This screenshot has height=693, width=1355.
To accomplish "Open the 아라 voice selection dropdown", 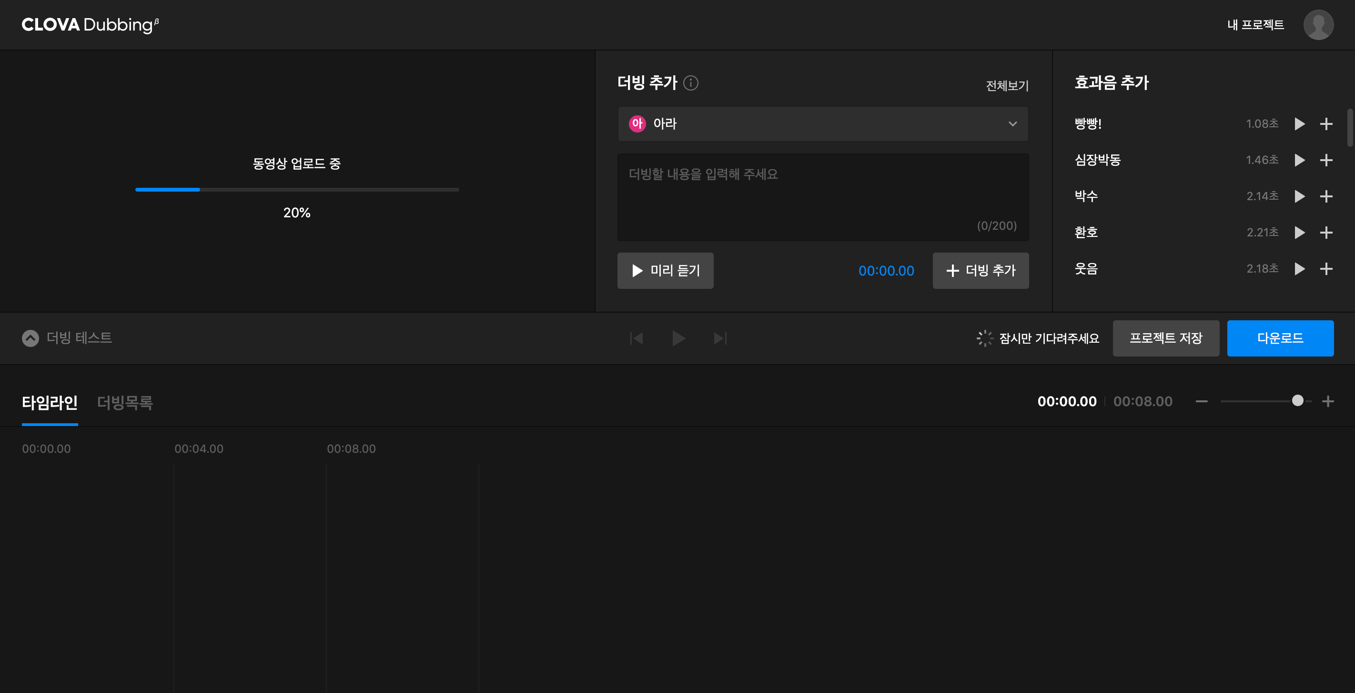I will click(x=823, y=123).
